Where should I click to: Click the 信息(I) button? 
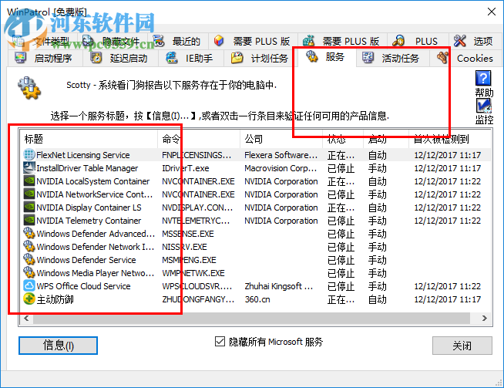point(58,346)
